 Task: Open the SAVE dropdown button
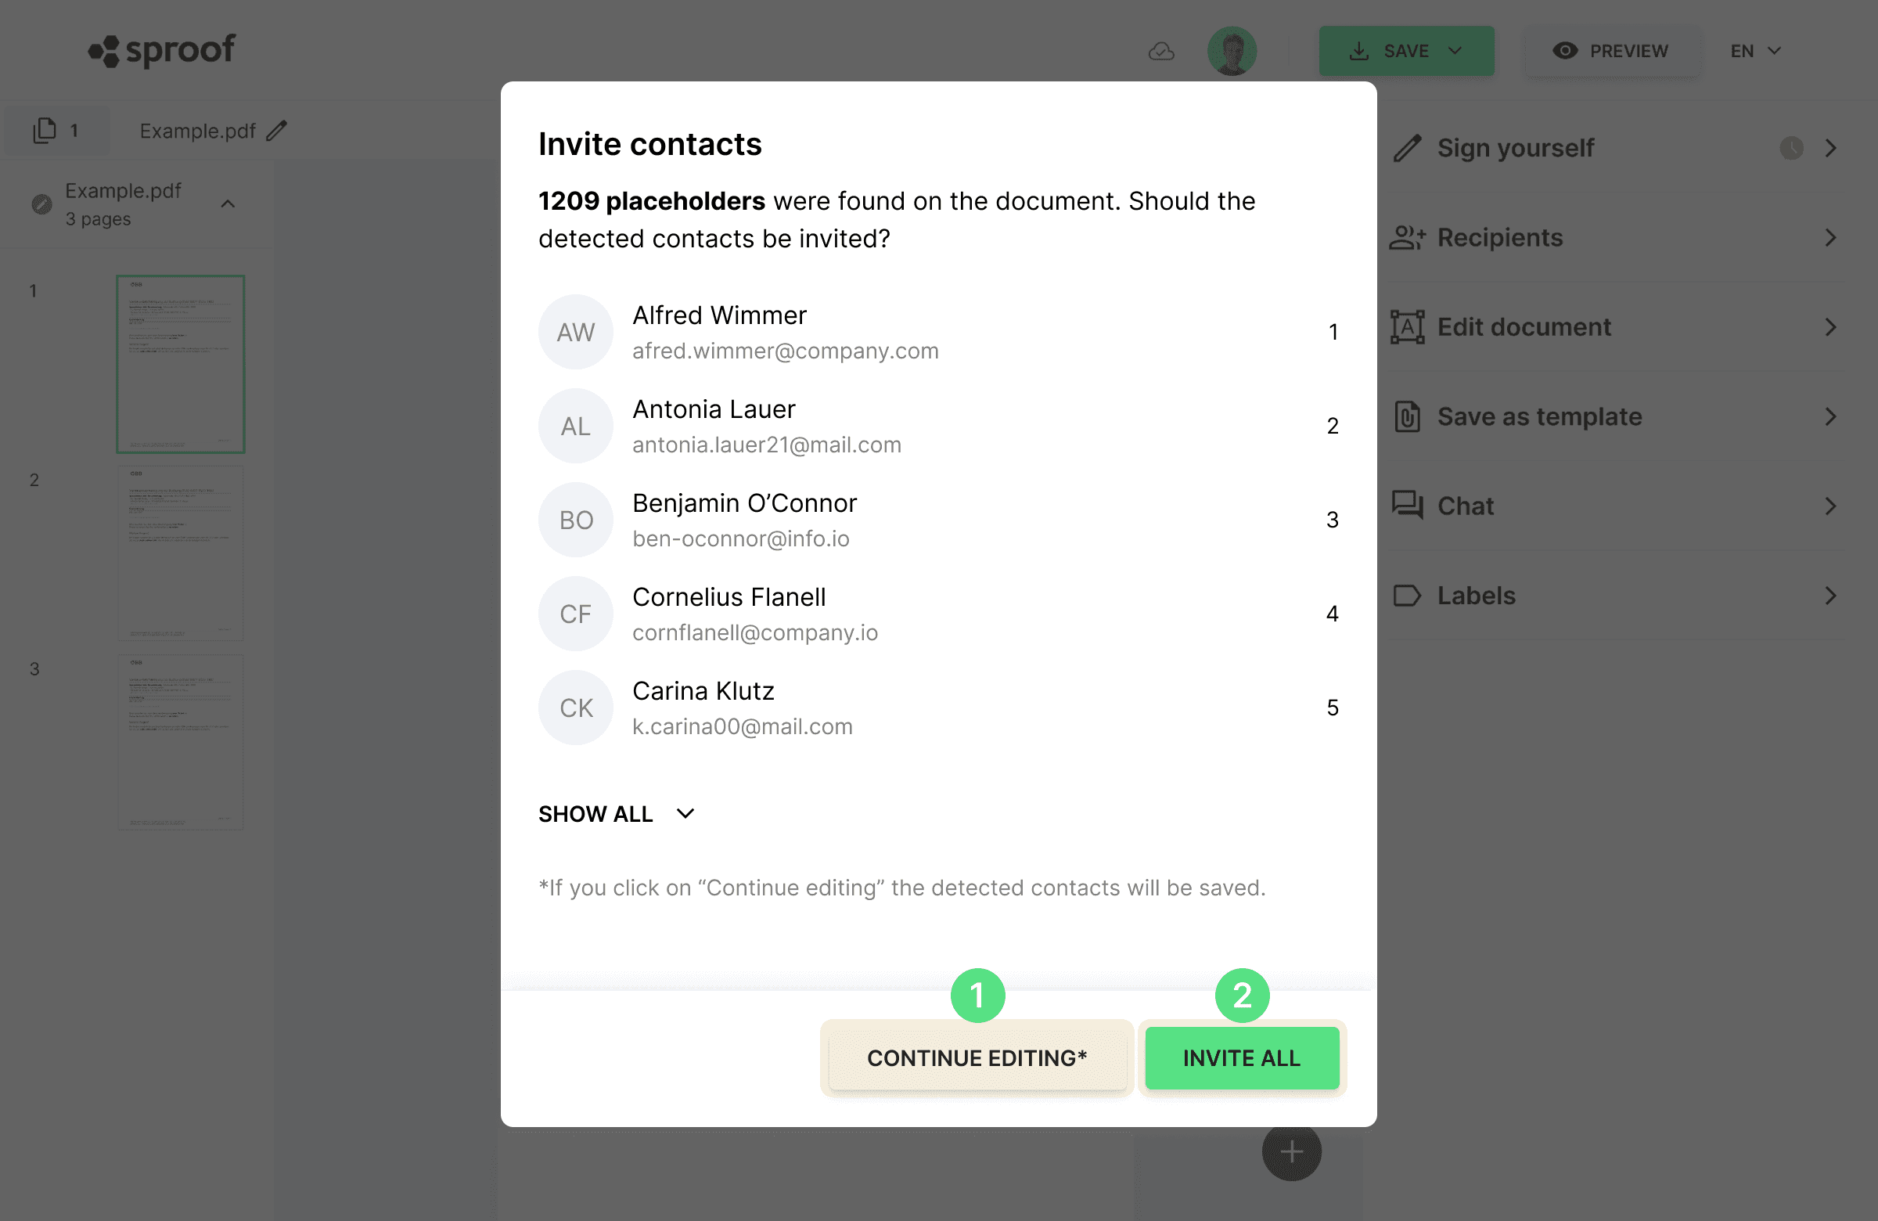(x=1406, y=52)
